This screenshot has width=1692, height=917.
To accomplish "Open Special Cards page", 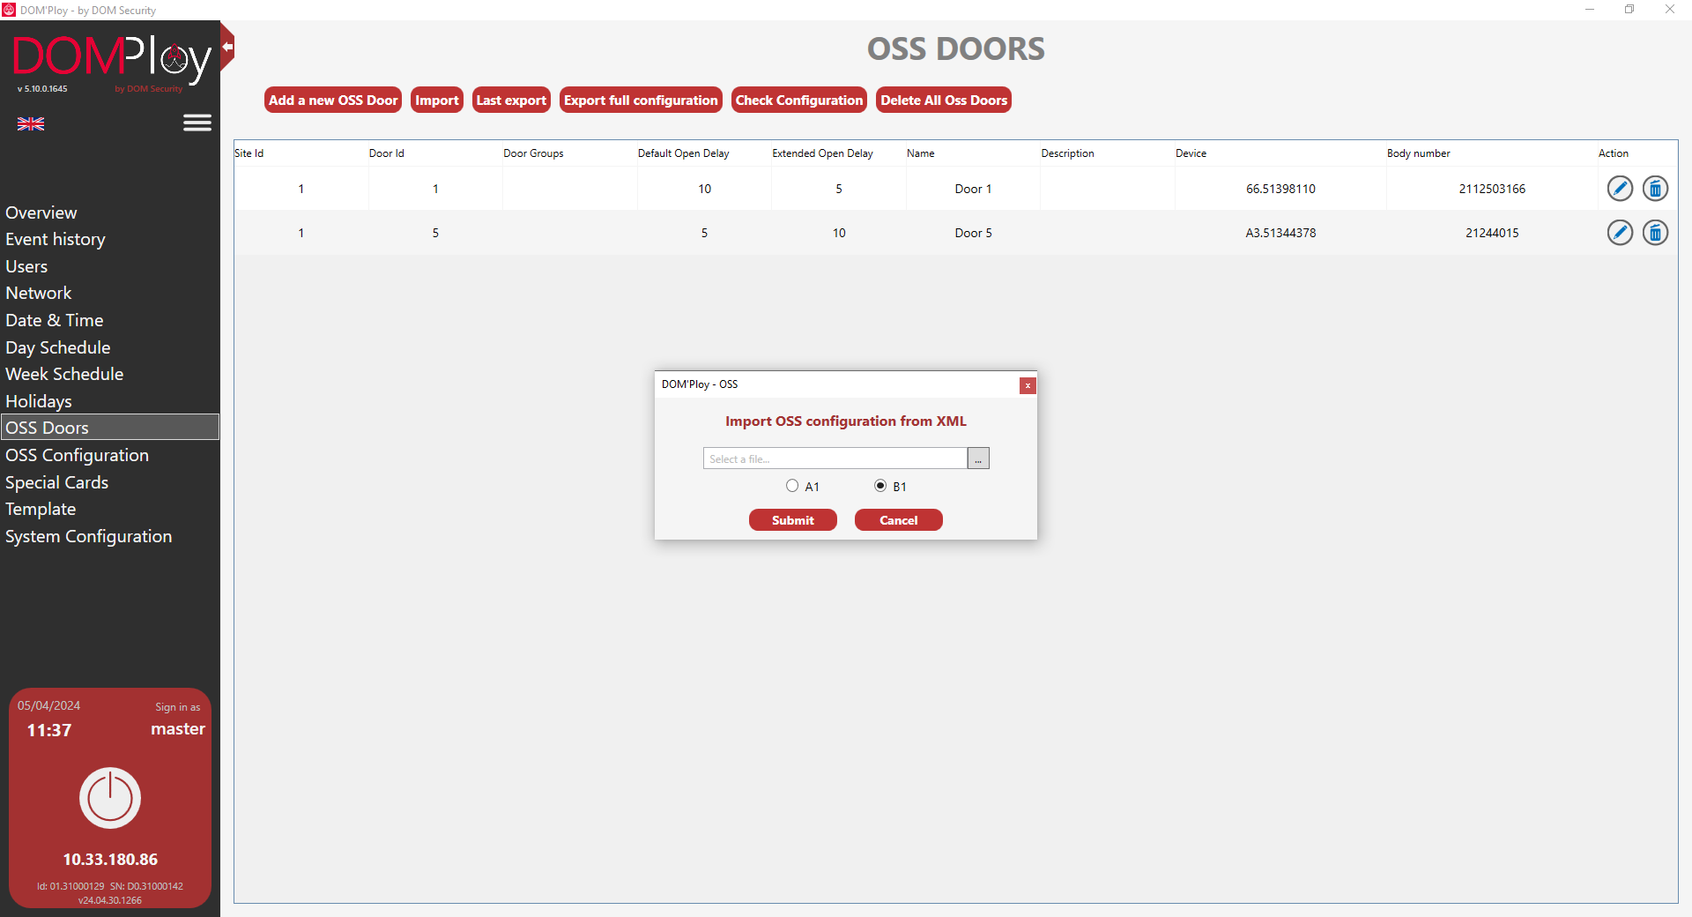I will (57, 482).
